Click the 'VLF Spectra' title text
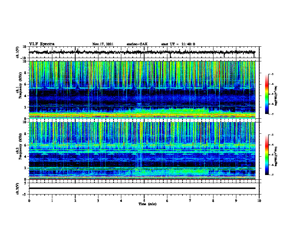Viewport: 292px width, 225px height. click(42, 44)
